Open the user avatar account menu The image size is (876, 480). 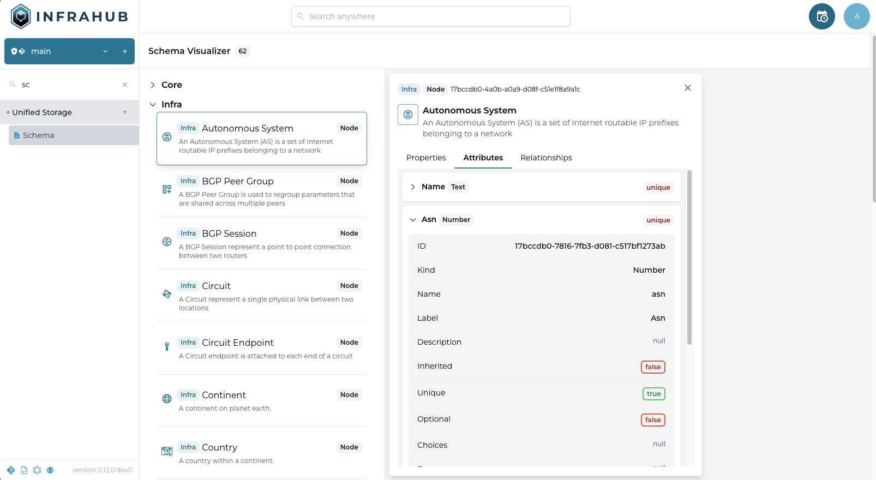point(856,16)
